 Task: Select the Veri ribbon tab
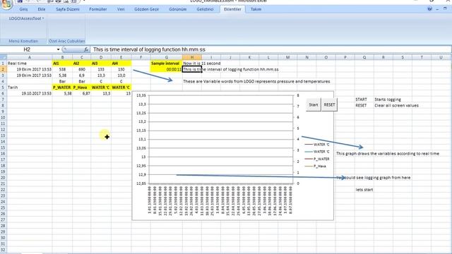tap(121, 9)
